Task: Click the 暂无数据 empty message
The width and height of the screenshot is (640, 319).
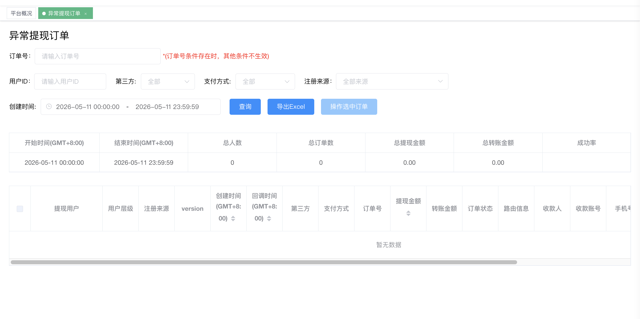Action: coord(389,245)
